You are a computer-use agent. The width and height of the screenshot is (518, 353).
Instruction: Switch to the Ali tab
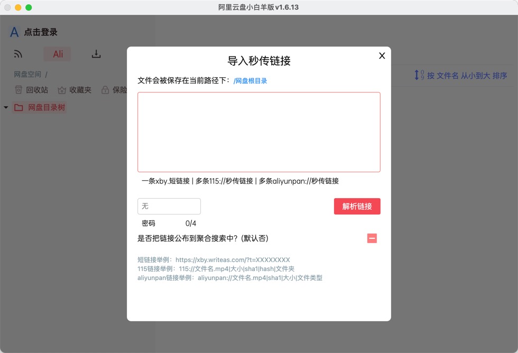pos(58,54)
